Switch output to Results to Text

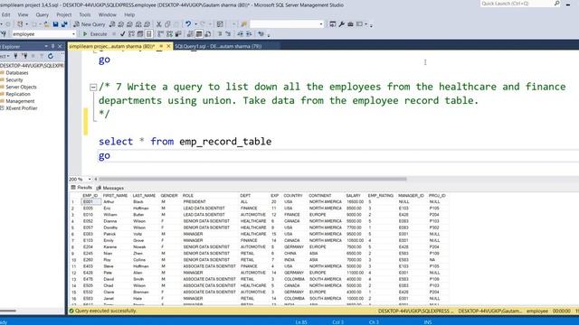(x=190, y=34)
